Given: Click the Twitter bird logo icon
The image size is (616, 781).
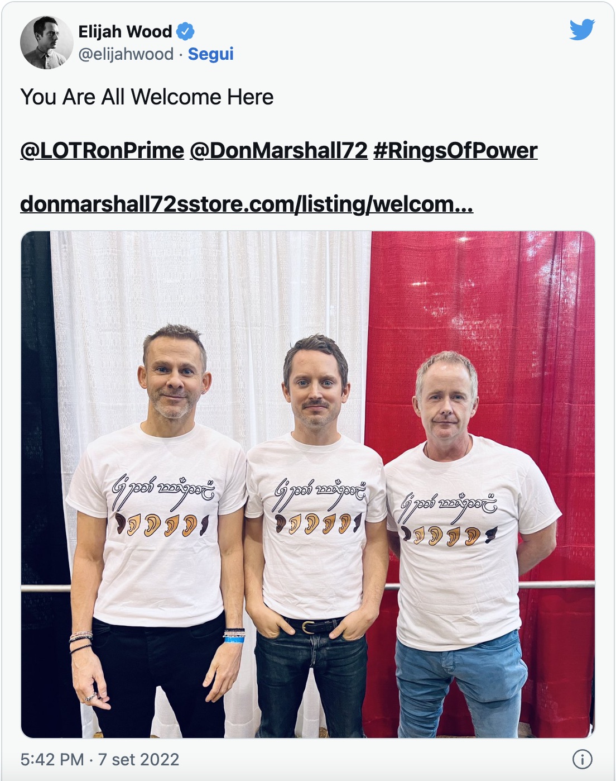Looking at the screenshot, I should point(582,30).
